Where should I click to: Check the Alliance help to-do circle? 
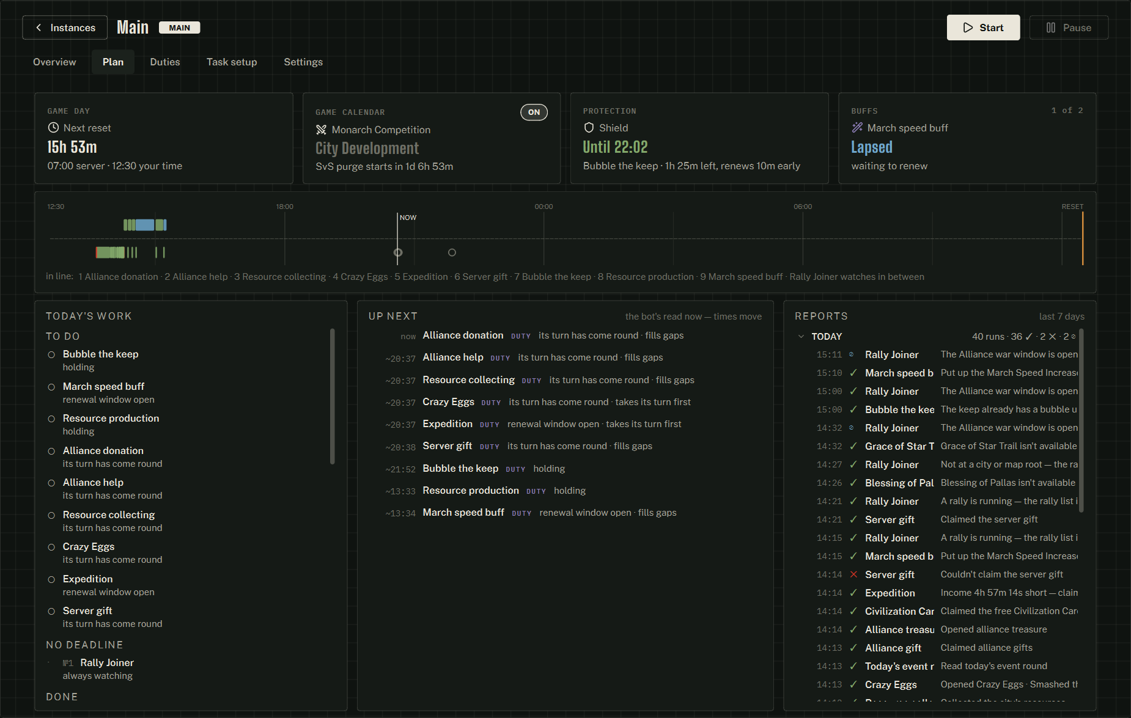(x=51, y=483)
